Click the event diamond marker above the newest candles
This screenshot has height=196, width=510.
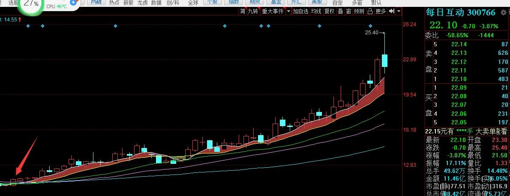click(x=370, y=26)
